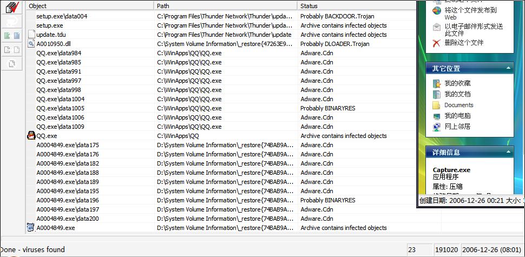This screenshot has height=257, width=525.
Task: Click Probably BINARYRES status in QQ.exe\data1005 row
Action: point(328,108)
